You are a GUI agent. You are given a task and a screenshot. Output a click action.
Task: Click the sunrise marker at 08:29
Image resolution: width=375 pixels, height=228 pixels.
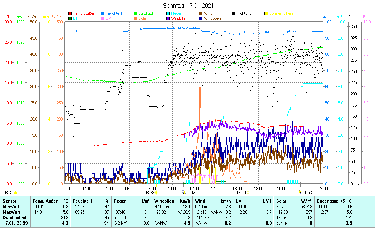(156, 193)
